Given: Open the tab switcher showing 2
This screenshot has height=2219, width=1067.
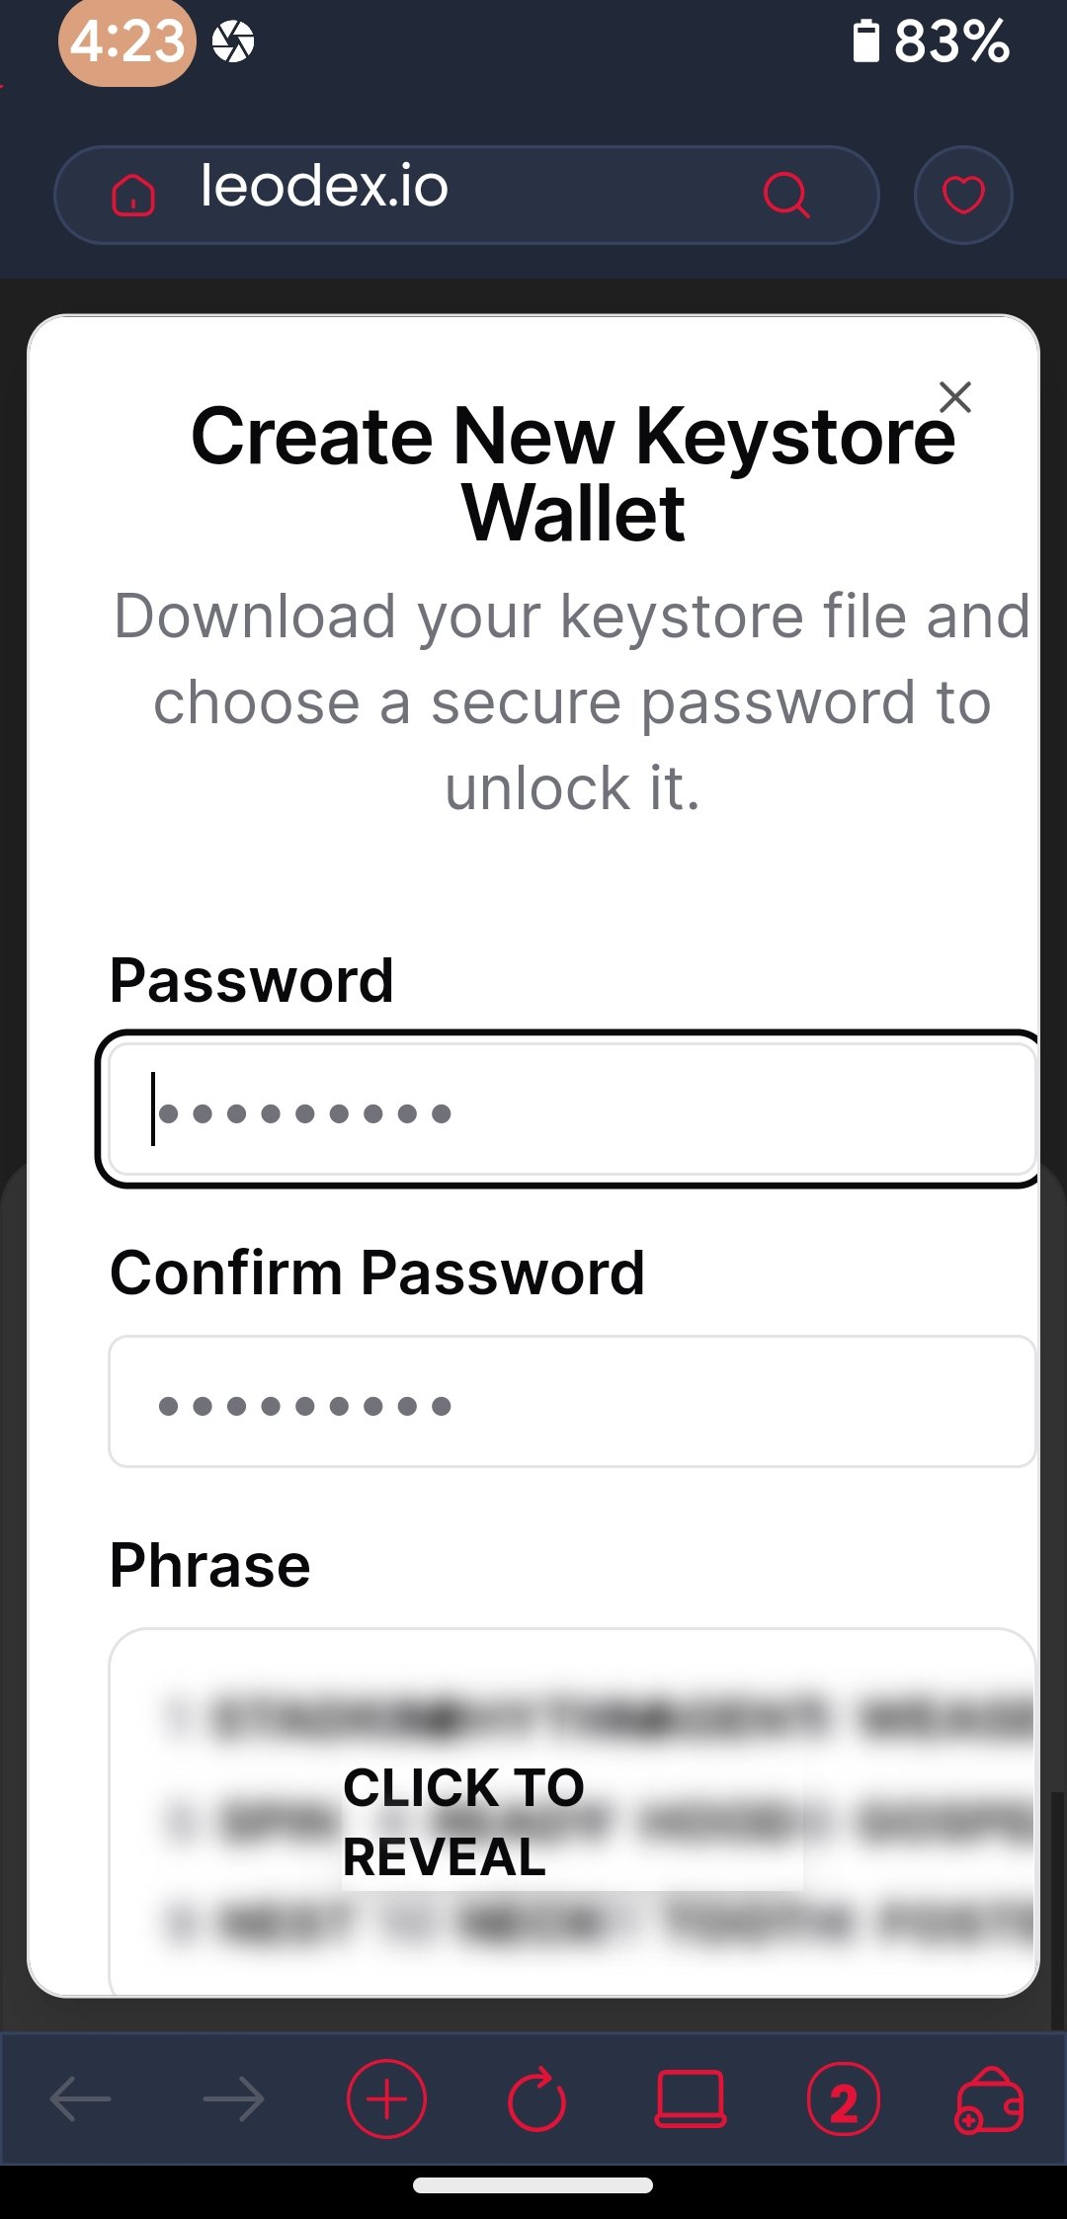Looking at the screenshot, I should pyautogui.click(x=843, y=2099).
